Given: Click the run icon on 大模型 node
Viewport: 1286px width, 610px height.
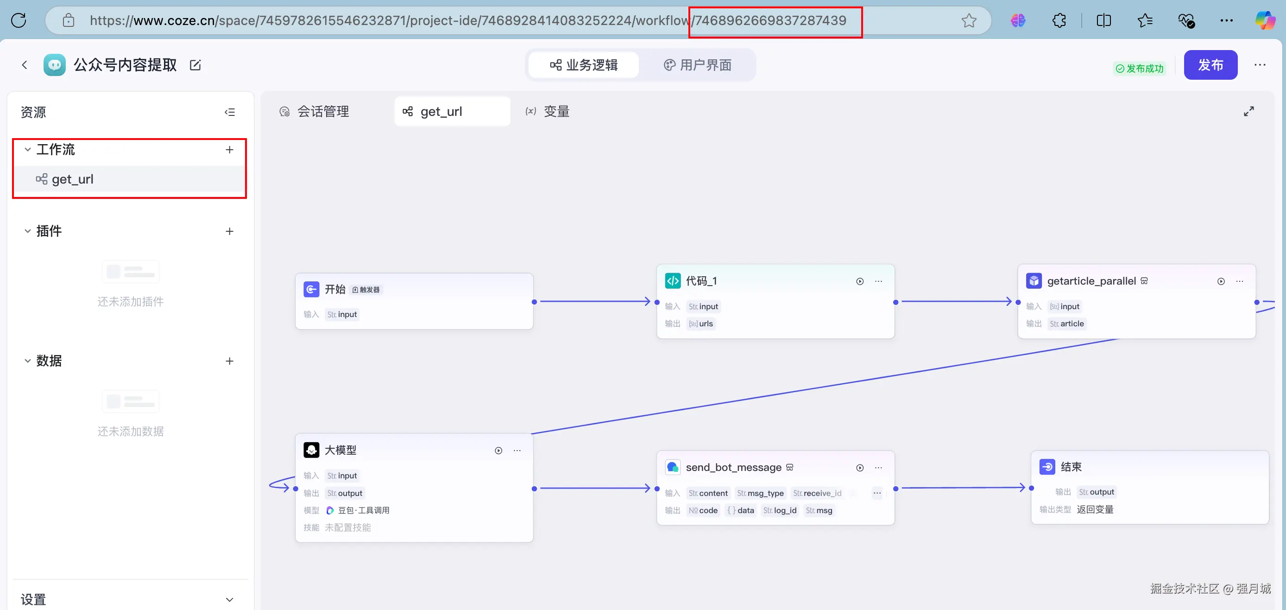Looking at the screenshot, I should pos(498,451).
